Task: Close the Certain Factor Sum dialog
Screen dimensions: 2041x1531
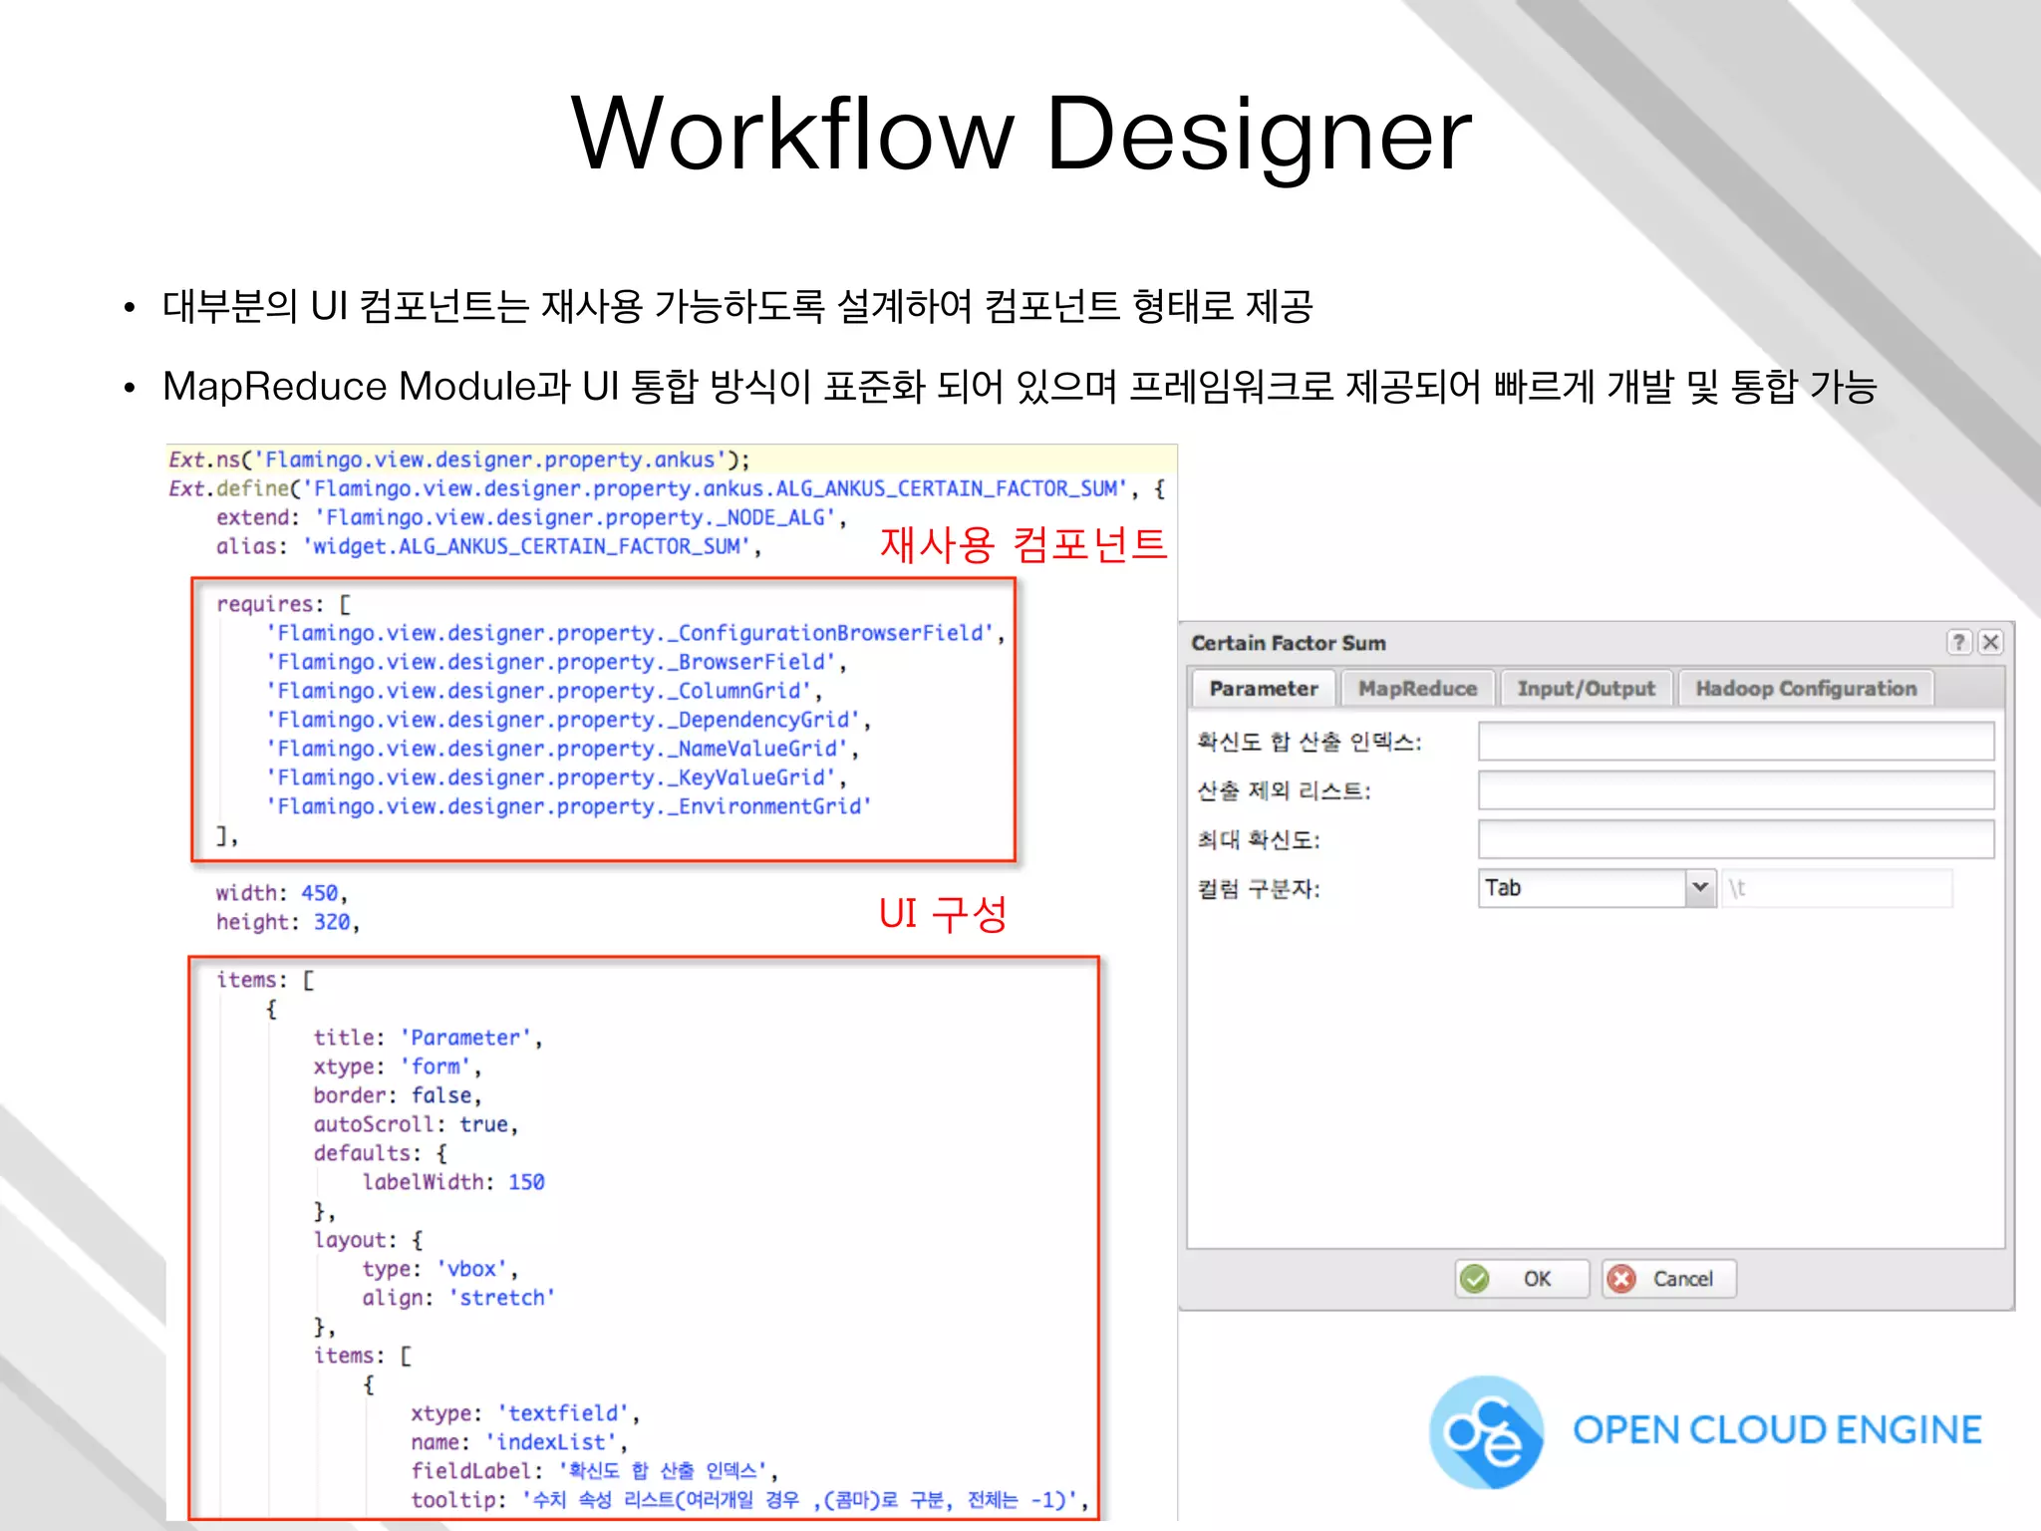Action: tap(1990, 642)
